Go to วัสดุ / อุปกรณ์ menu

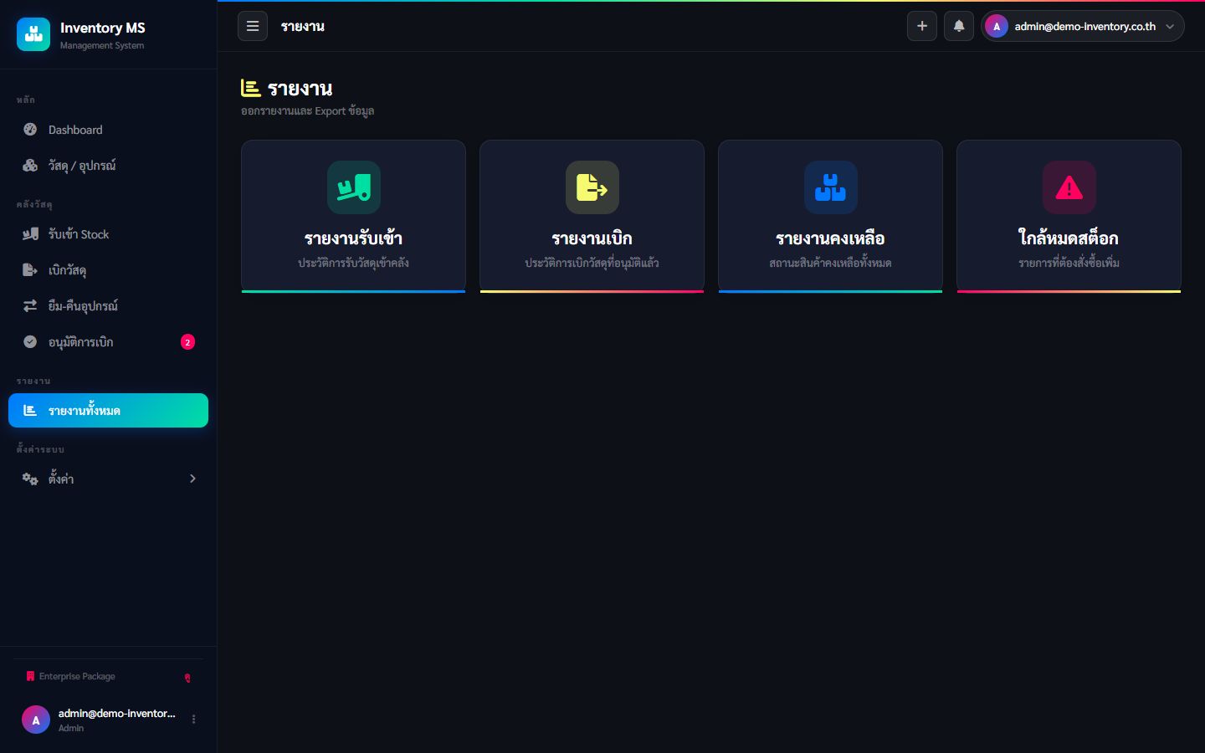[108, 166]
